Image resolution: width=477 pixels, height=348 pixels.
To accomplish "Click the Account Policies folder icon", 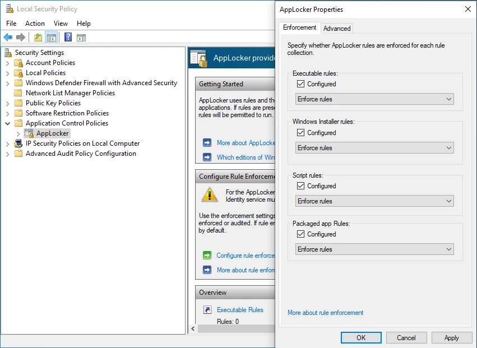I will (x=18, y=63).
